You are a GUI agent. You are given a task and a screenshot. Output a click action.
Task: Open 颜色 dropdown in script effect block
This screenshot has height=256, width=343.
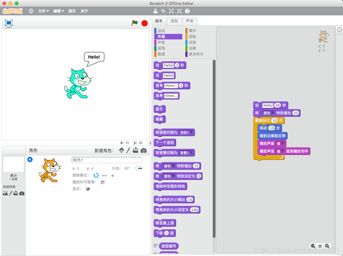tap(268, 113)
